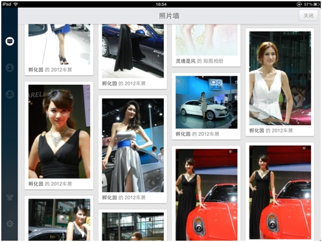Close the photo wall with 关闭 button

click(x=308, y=16)
